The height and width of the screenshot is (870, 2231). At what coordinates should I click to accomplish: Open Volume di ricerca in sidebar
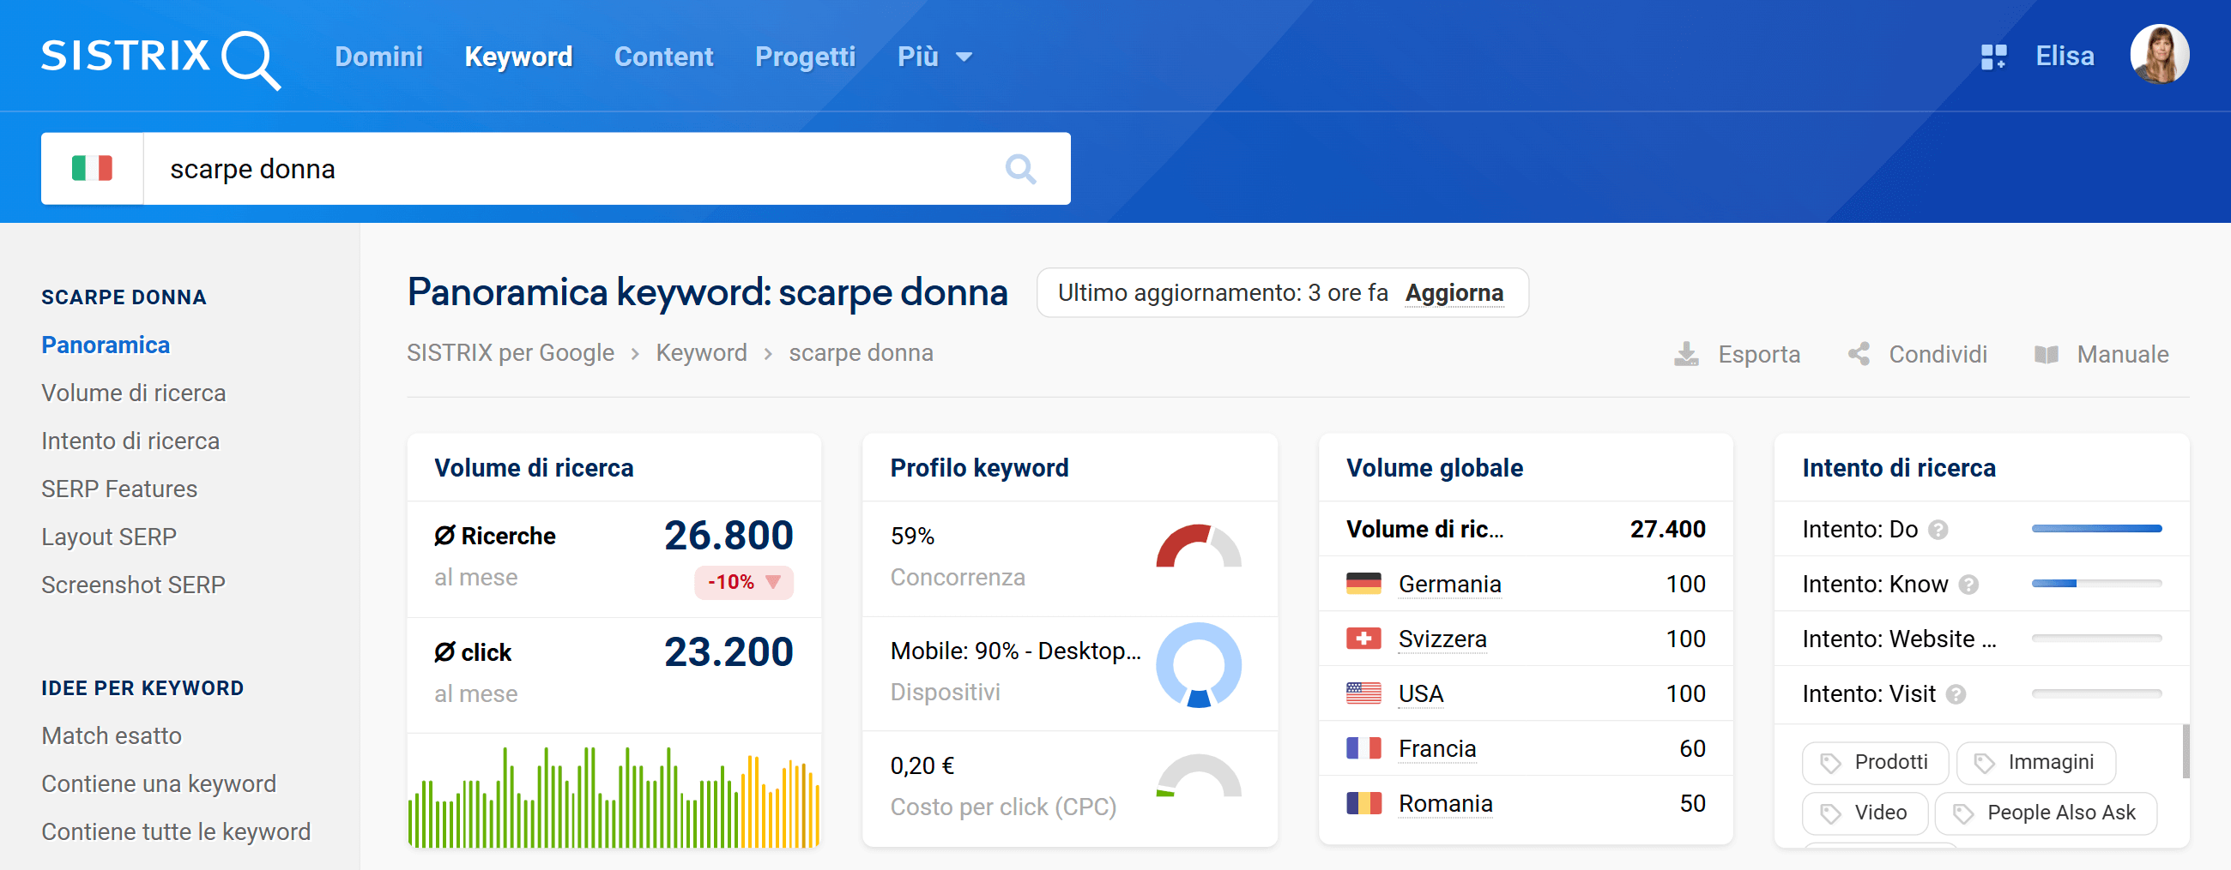tap(133, 393)
